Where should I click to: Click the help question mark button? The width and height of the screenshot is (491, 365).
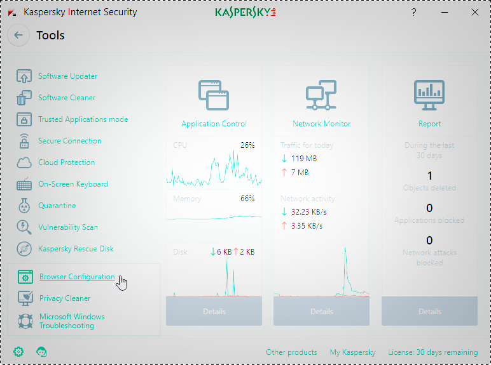[415, 12]
